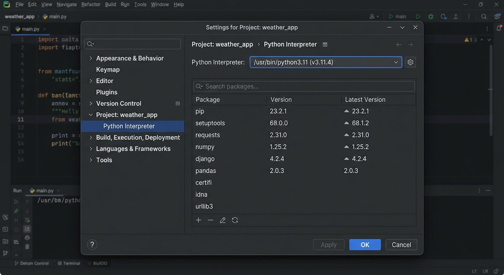Image resolution: width=504 pixels, height=275 pixels.
Task: Click the pencil edit icon below packages
Action: click(223, 220)
